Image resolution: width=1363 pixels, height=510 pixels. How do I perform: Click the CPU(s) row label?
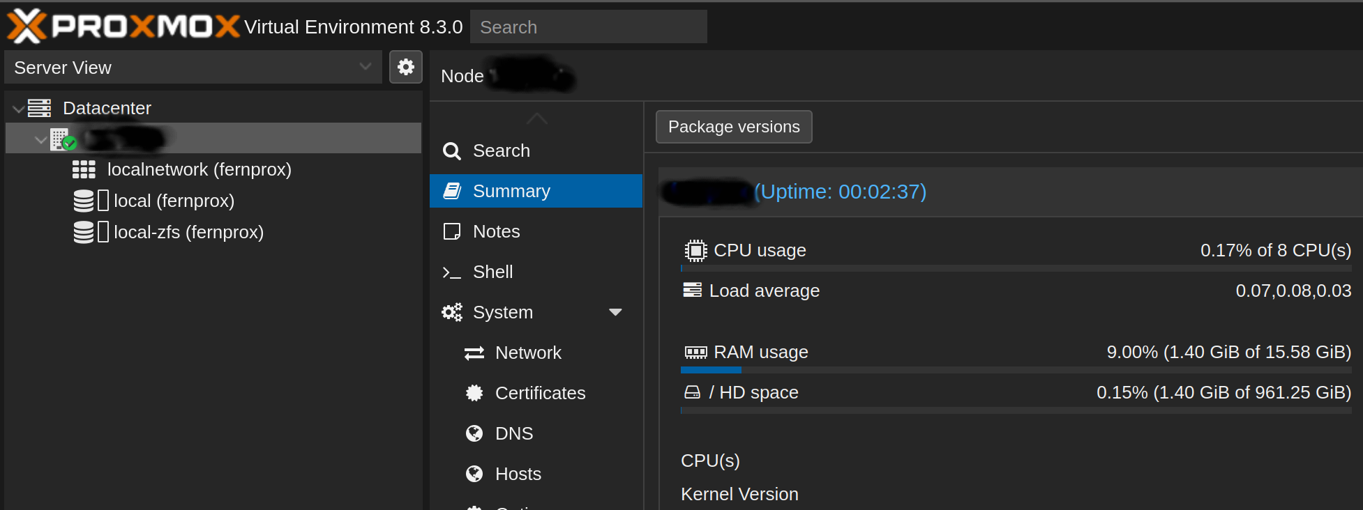point(710,461)
